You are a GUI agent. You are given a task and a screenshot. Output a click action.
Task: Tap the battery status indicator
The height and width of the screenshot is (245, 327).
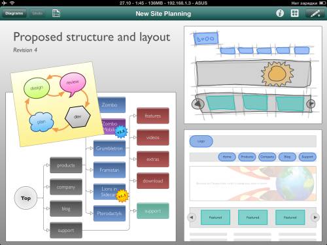tap(322, 3)
